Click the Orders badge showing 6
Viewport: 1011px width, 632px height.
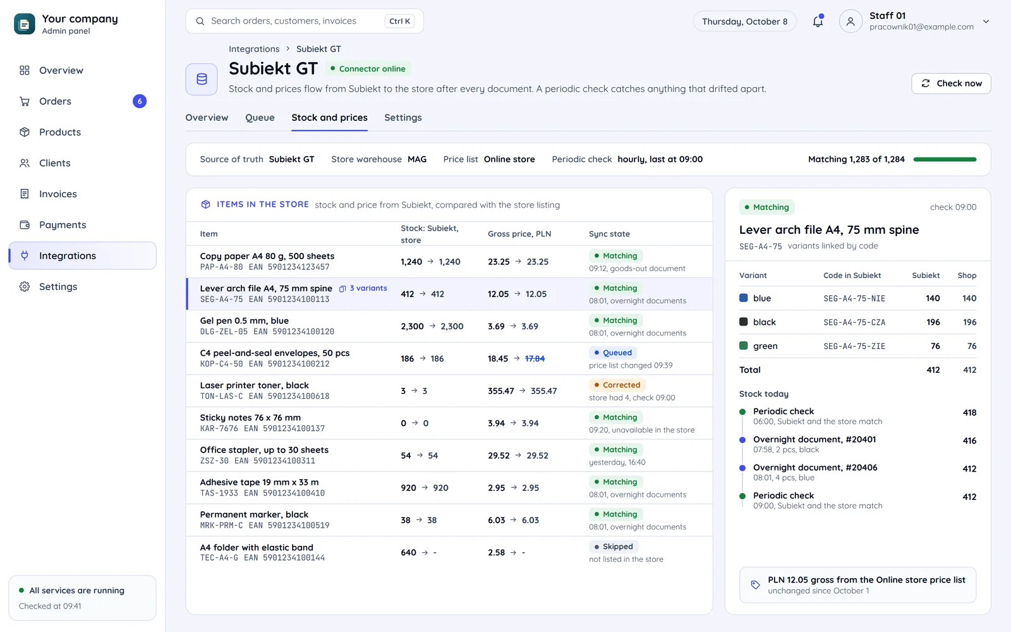click(x=140, y=101)
